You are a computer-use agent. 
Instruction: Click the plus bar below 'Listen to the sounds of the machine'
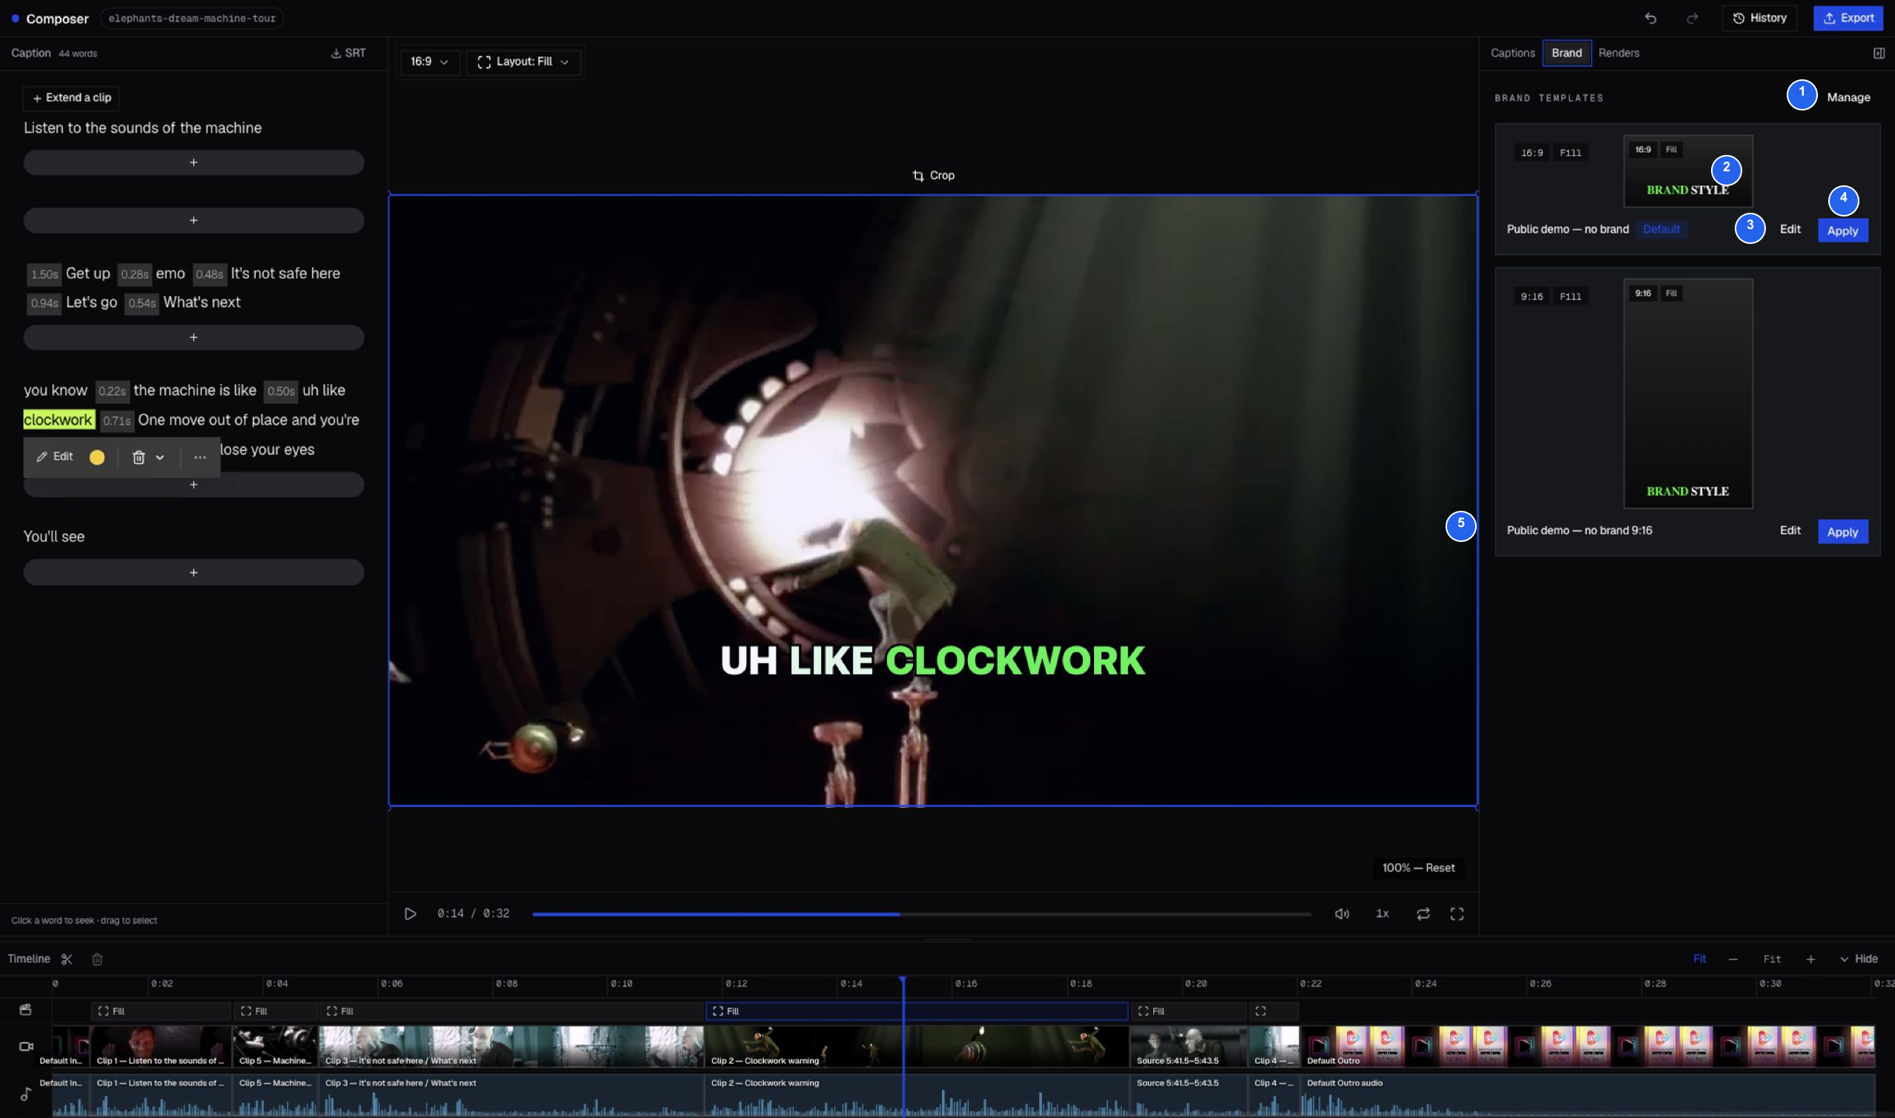tap(194, 162)
